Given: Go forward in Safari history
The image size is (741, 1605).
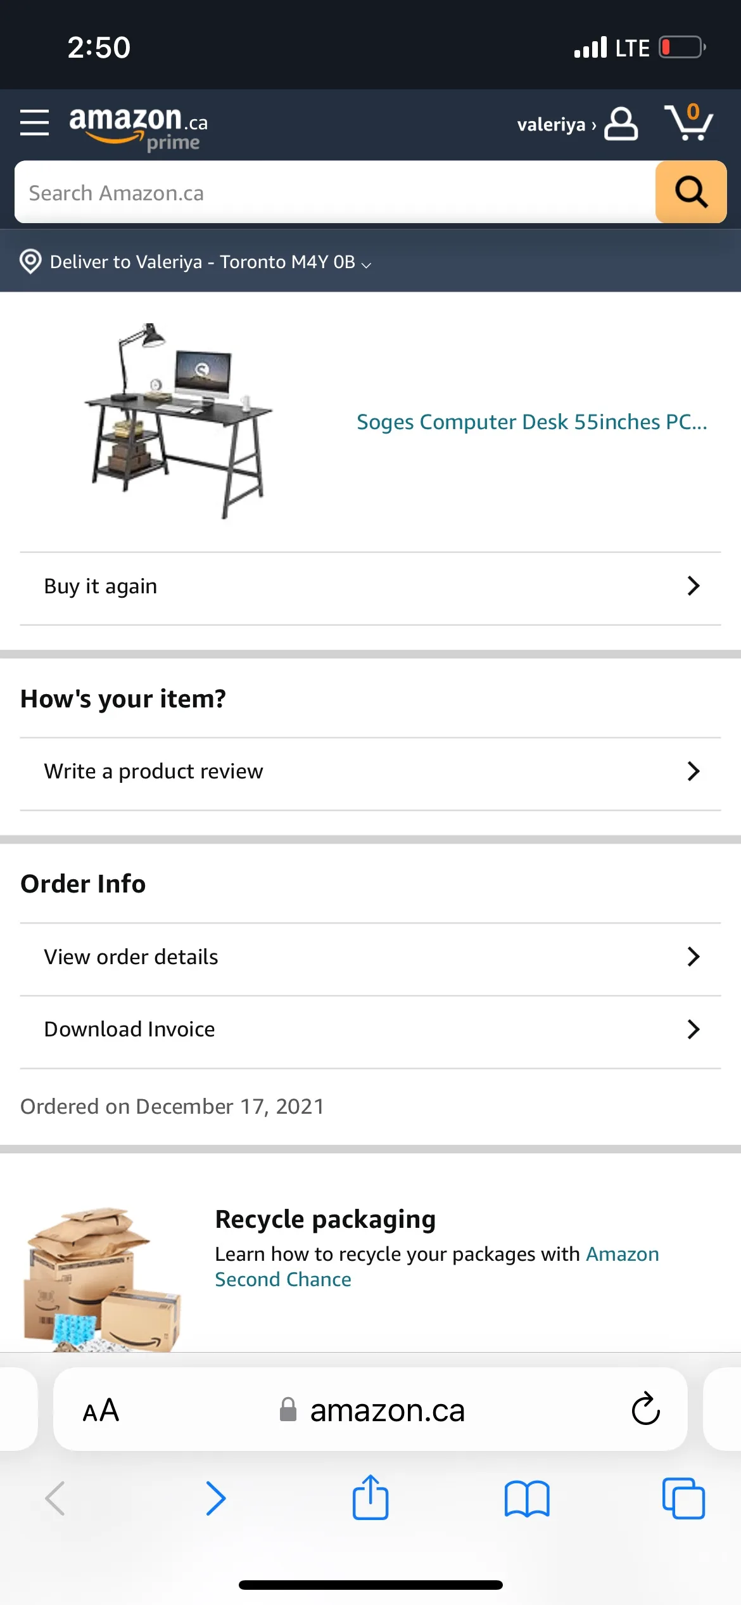Looking at the screenshot, I should pos(215,1499).
